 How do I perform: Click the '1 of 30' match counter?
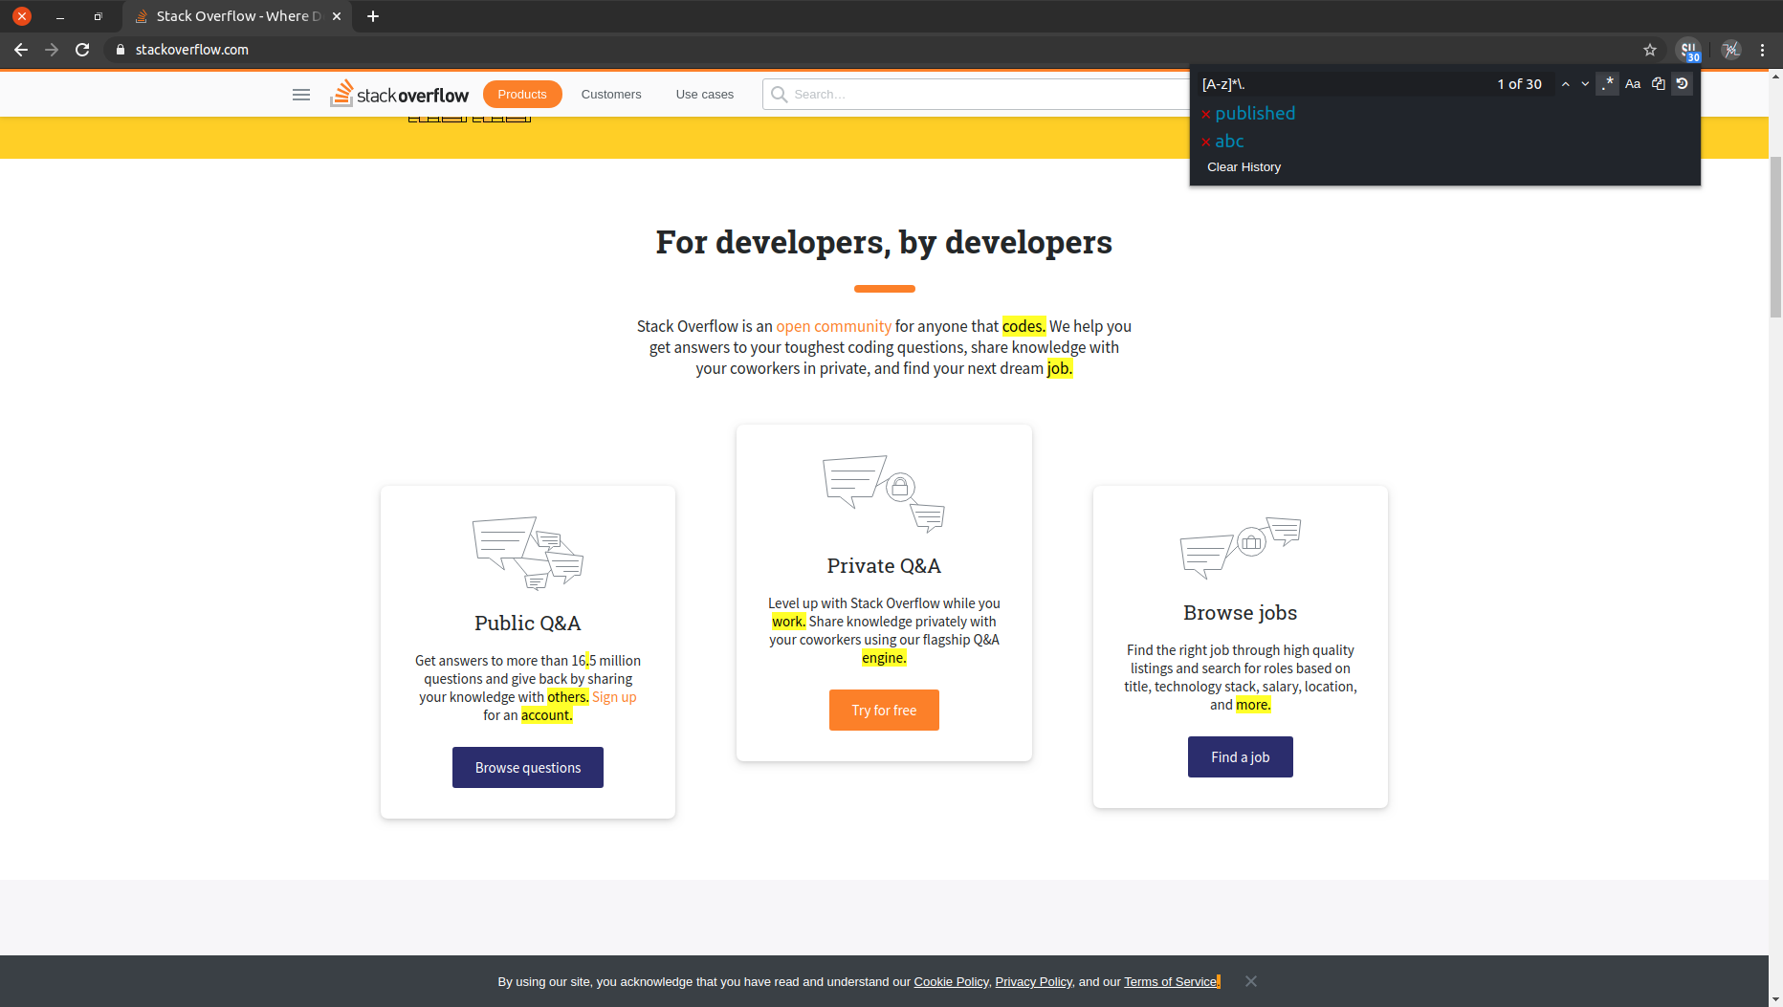click(x=1520, y=84)
